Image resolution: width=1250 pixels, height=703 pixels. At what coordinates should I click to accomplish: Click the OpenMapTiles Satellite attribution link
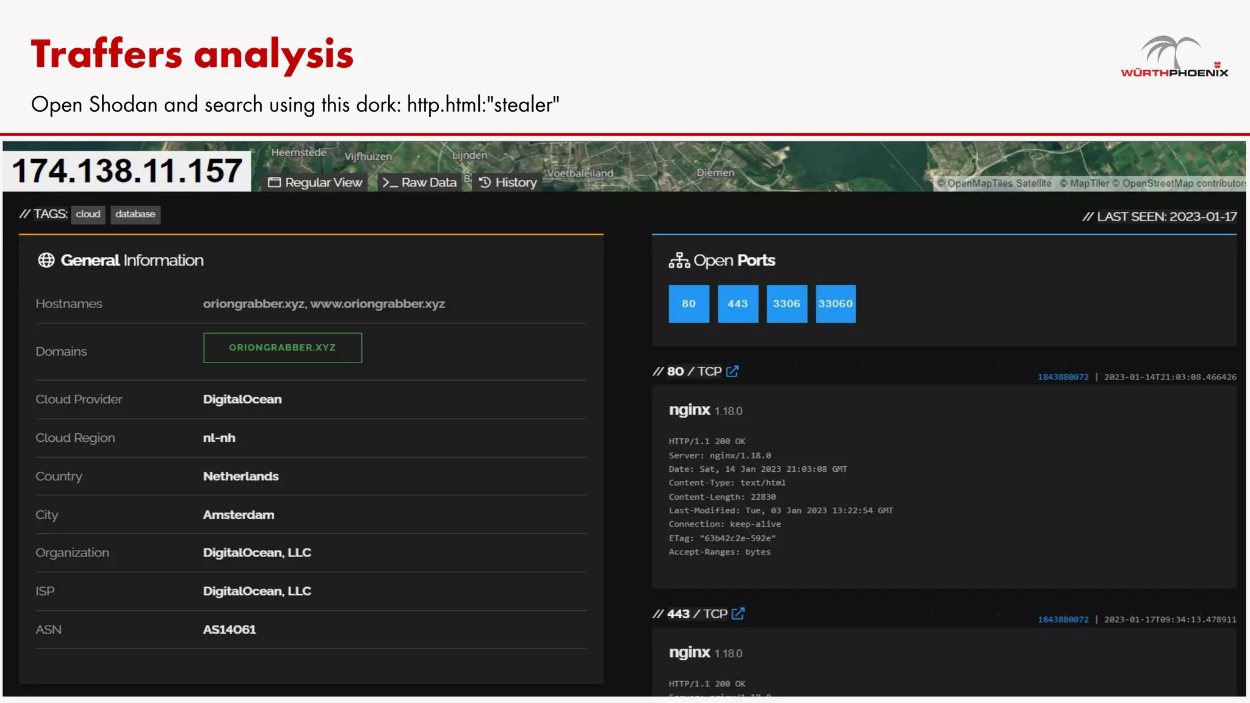[994, 184]
